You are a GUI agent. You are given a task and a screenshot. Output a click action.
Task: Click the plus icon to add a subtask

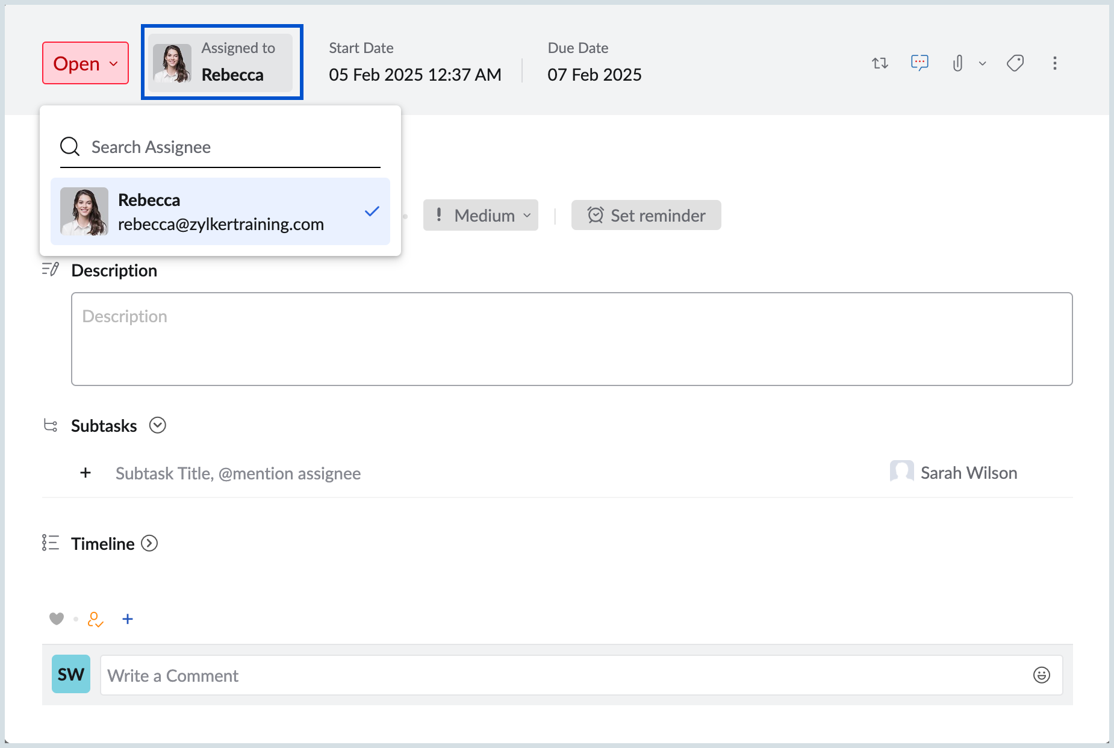pos(86,473)
